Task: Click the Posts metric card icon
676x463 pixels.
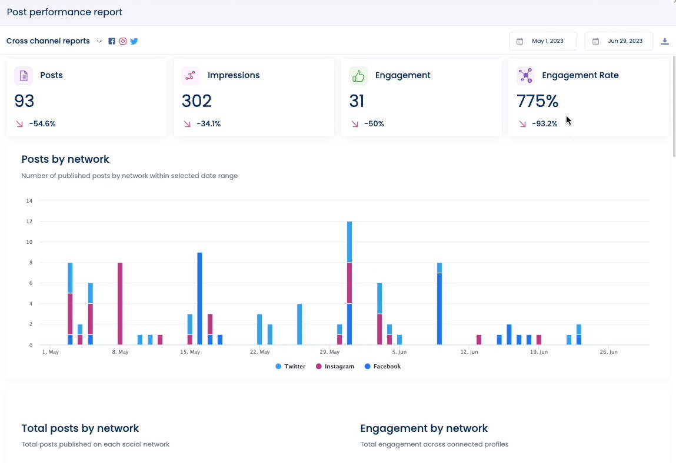Action: pos(23,75)
